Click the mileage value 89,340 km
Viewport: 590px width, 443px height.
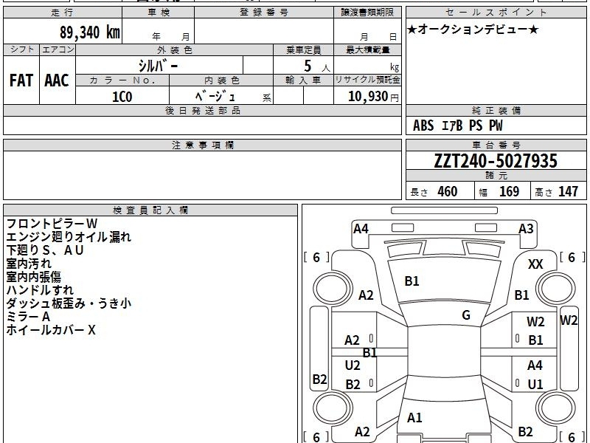89,32
